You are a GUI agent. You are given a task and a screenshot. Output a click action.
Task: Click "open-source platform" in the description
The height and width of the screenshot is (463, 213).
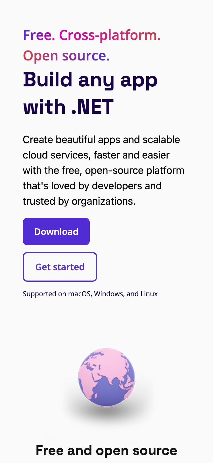pos(135,170)
